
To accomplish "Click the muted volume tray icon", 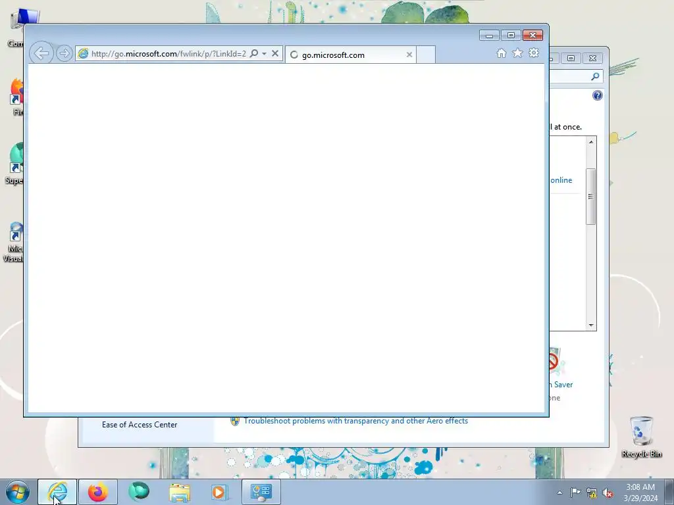I will coord(608,493).
